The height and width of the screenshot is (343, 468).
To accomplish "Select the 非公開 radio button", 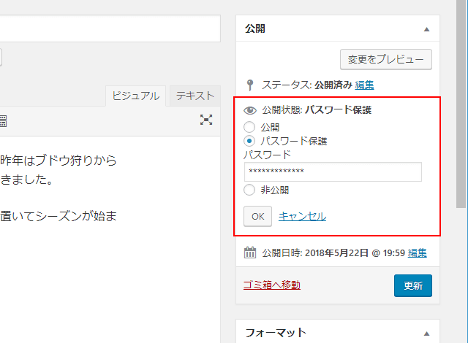I will 249,190.
